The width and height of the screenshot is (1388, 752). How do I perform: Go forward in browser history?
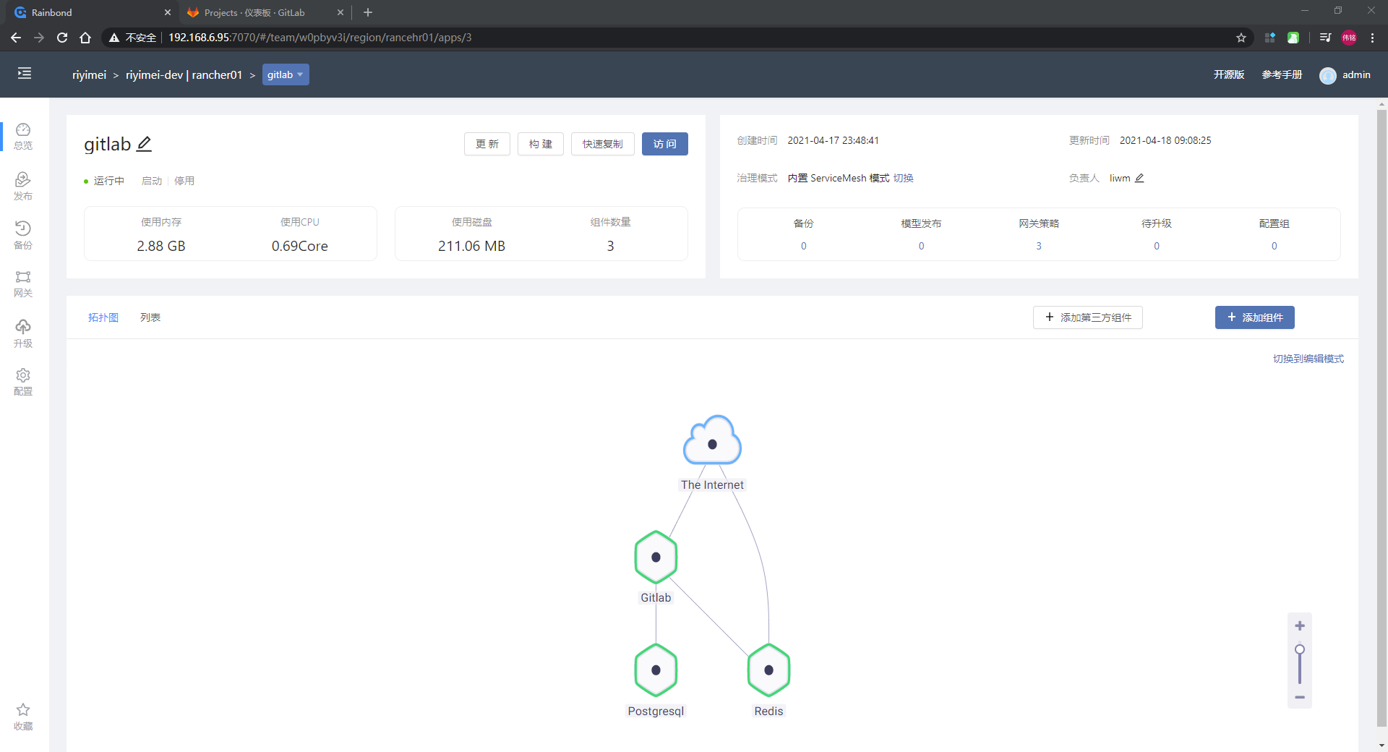point(39,38)
